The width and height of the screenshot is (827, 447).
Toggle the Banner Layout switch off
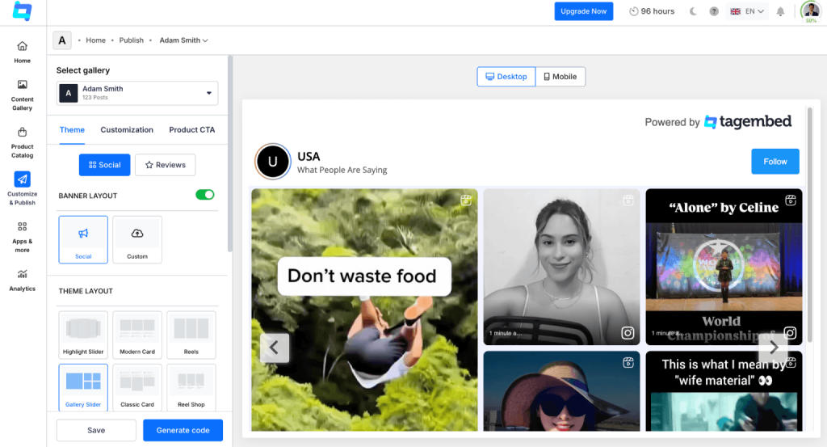tap(204, 195)
